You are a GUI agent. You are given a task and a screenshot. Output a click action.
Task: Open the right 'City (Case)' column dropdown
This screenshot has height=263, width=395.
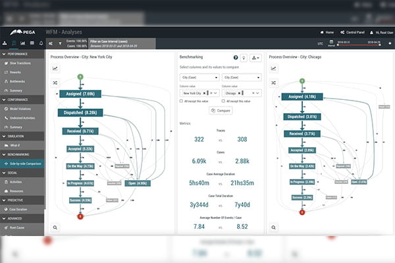point(241,77)
